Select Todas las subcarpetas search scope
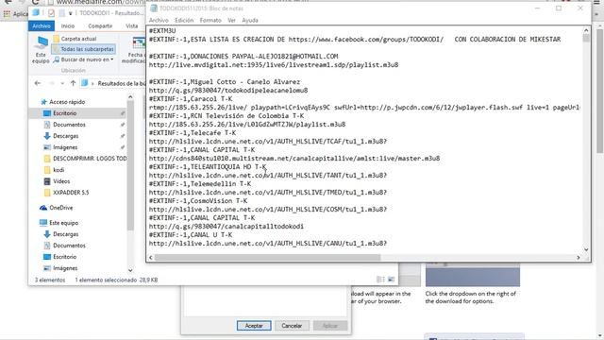The width and height of the screenshot is (604, 340). [83, 49]
